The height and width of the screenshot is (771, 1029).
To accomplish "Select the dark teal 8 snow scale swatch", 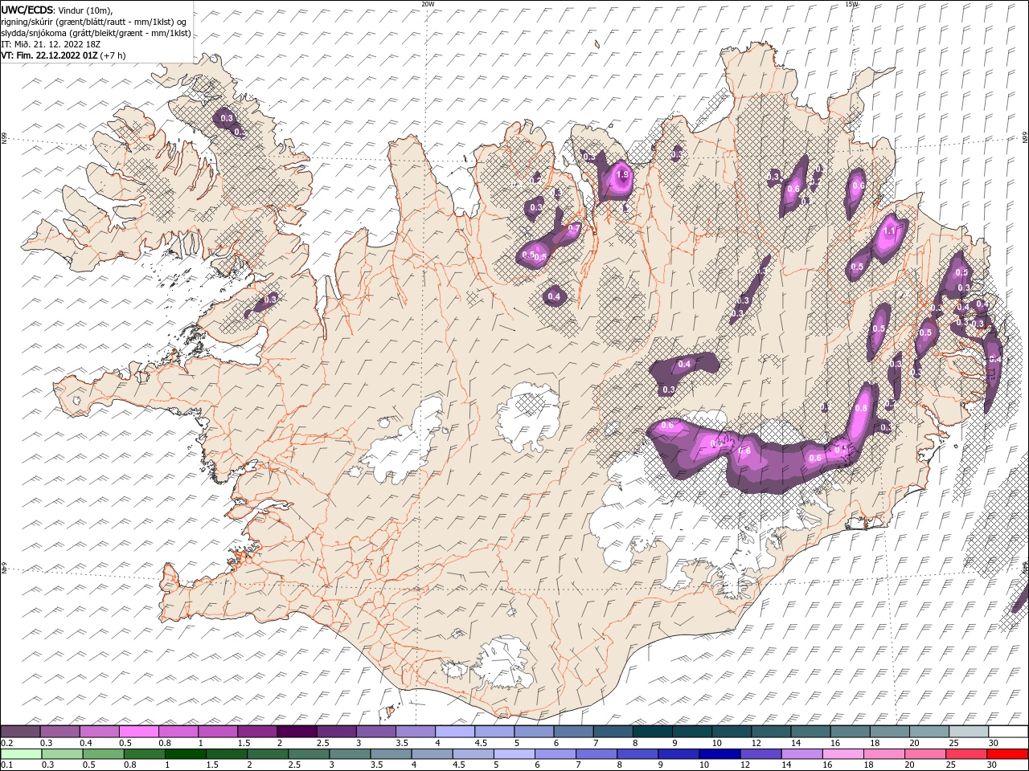I will pyautogui.click(x=653, y=732).
